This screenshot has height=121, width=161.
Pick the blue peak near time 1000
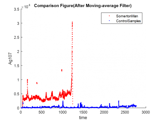[x=63, y=101]
